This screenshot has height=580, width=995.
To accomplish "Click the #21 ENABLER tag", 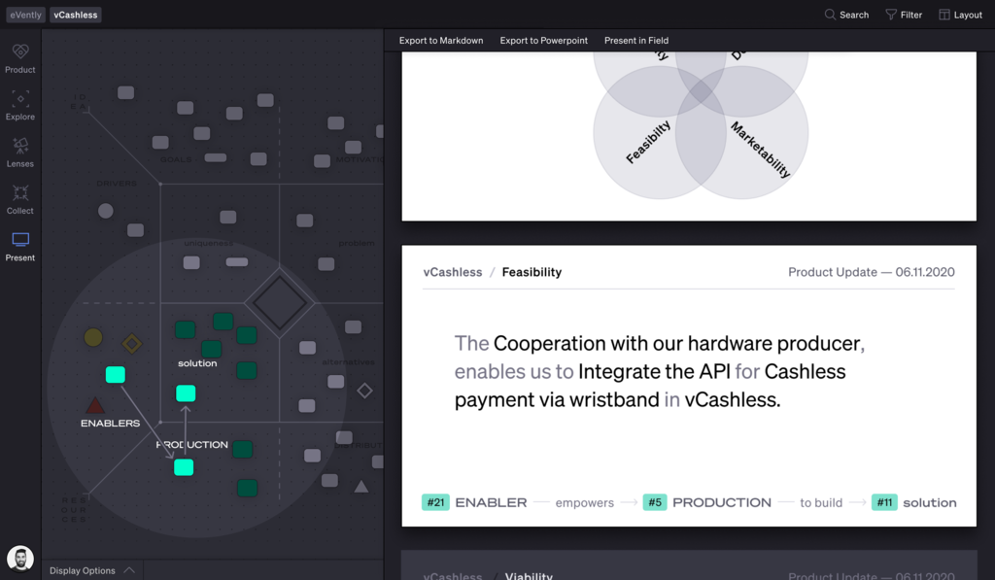I will tap(436, 502).
